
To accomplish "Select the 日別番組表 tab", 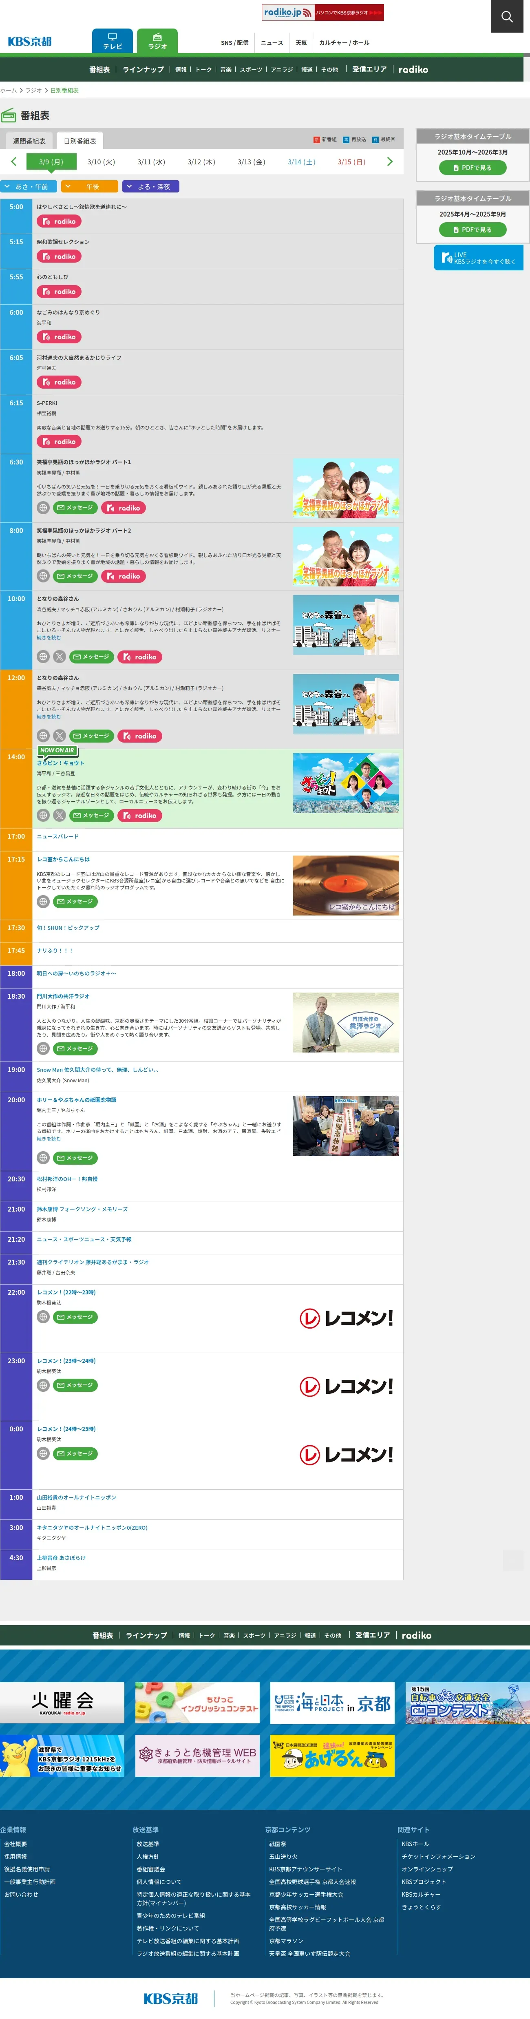I will [x=80, y=141].
